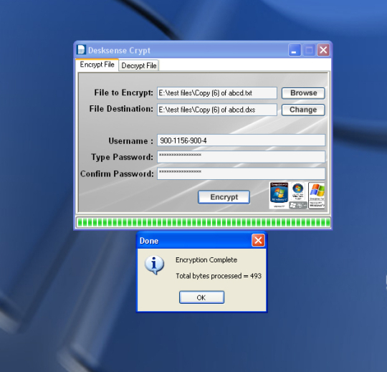Click the blue info icon in Done dialog
Screen dimensions: 387x372
pyautogui.click(x=154, y=265)
